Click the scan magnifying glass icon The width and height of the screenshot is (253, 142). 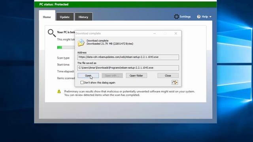pos(52,33)
